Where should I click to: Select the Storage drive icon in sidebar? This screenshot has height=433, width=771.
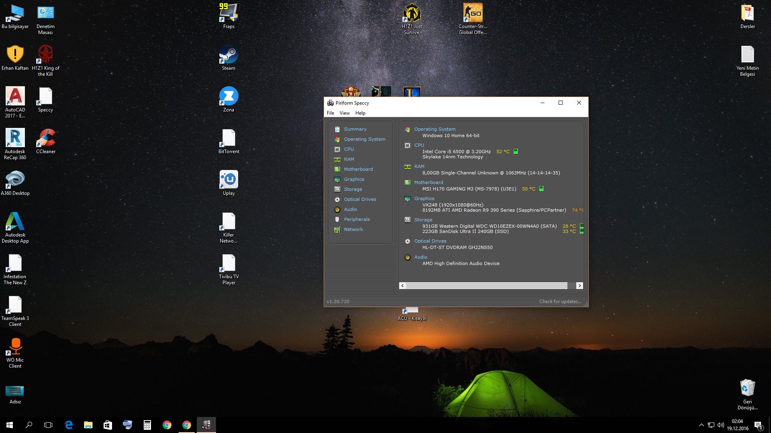coord(337,189)
